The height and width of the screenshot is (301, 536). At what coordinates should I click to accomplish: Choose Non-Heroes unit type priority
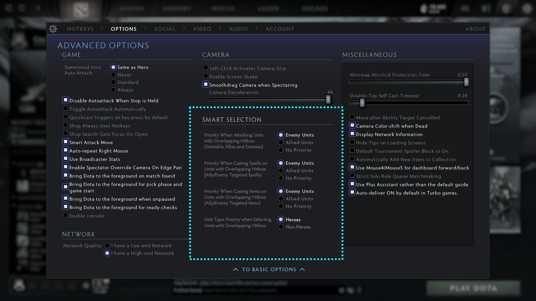(281, 227)
